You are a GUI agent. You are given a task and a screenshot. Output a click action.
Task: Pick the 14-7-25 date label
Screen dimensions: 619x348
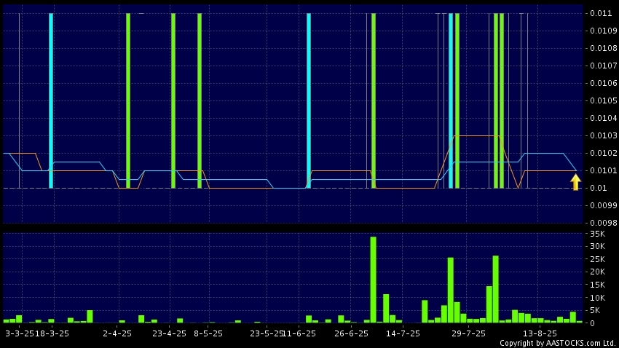click(x=403, y=333)
